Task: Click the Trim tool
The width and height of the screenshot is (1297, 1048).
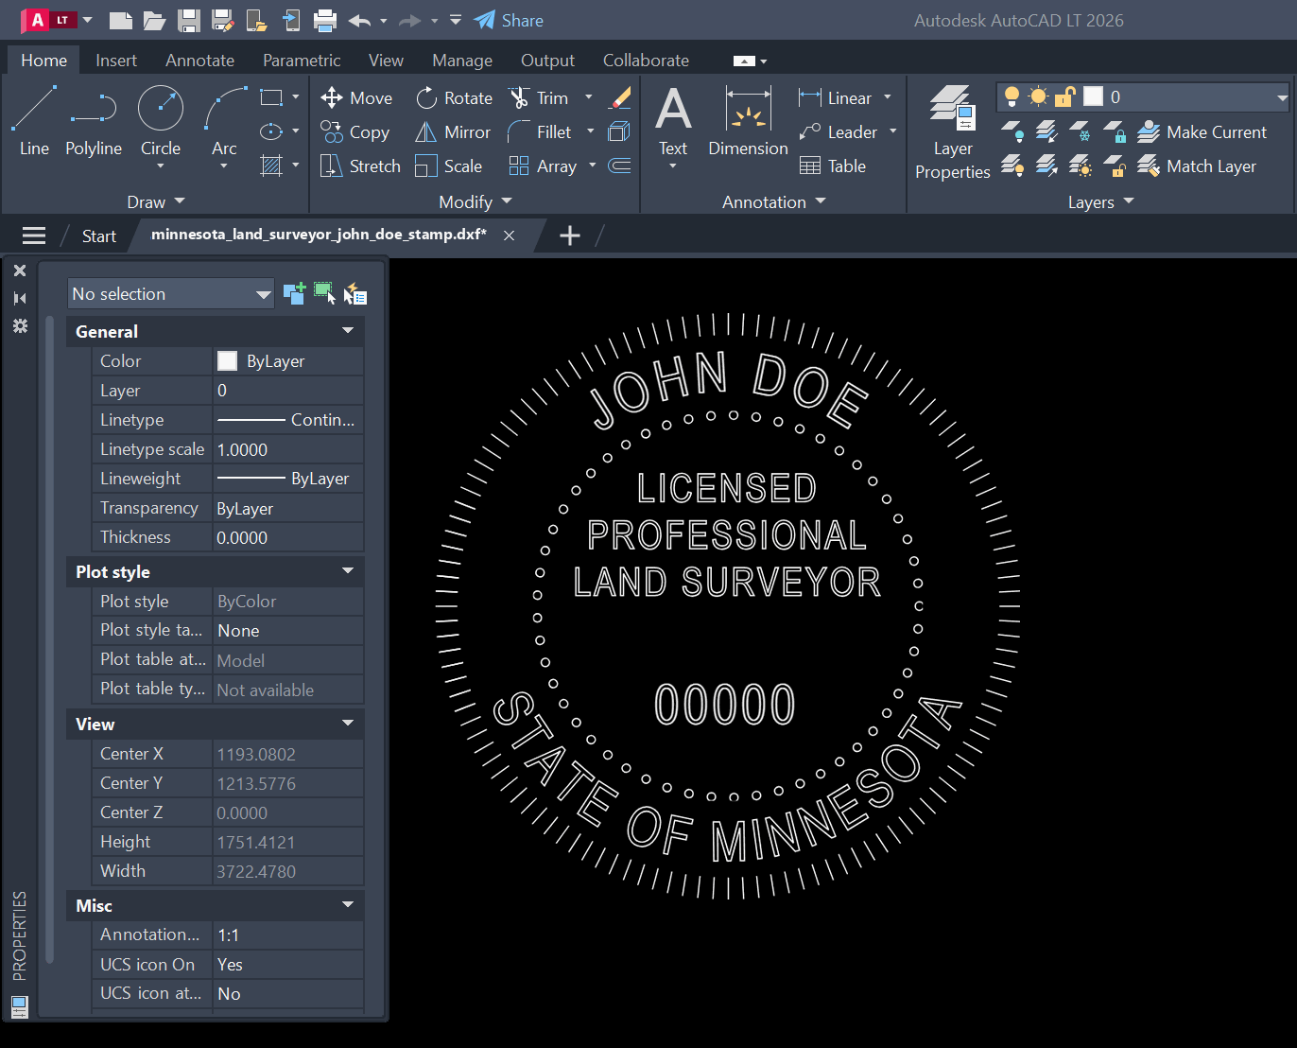Action: (x=538, y=98)
